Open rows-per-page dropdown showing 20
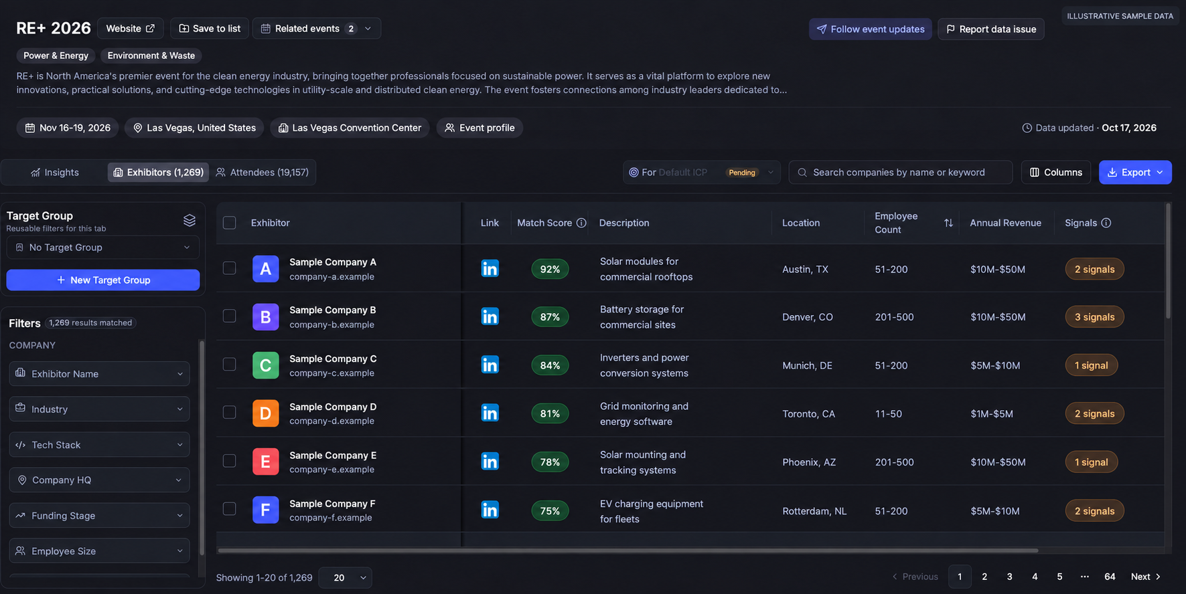The width and height of the screenshot is (1186, 594). 345,577
